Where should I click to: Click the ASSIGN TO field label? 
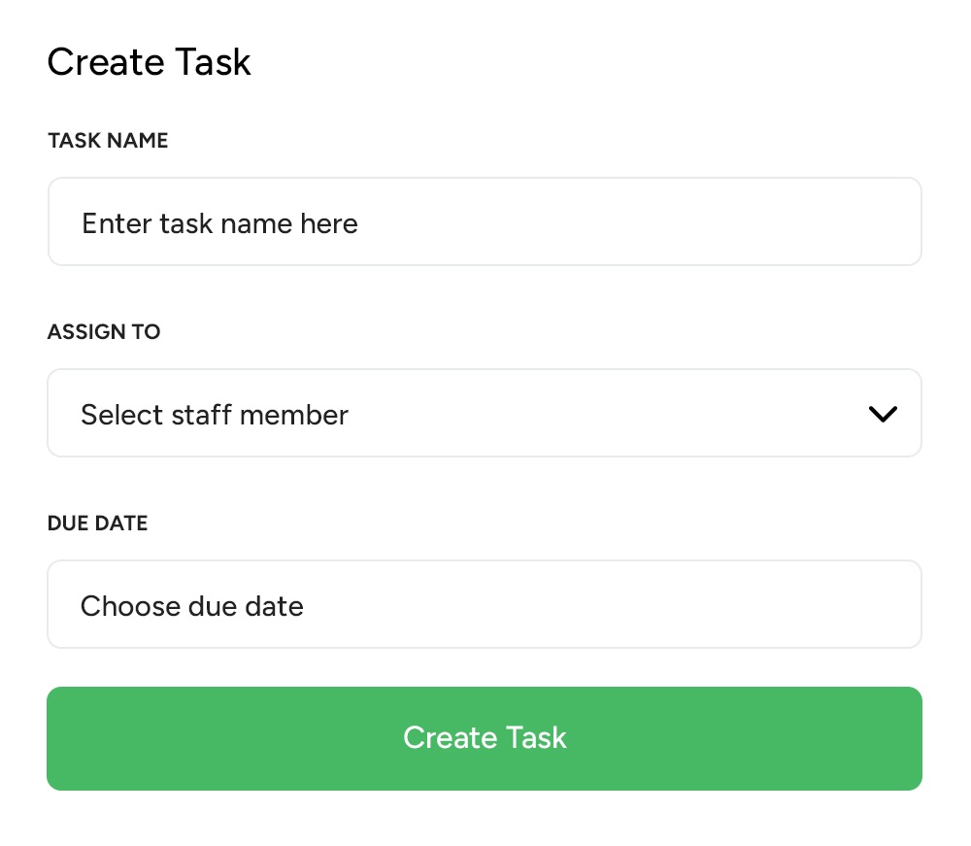click(104, 332)
